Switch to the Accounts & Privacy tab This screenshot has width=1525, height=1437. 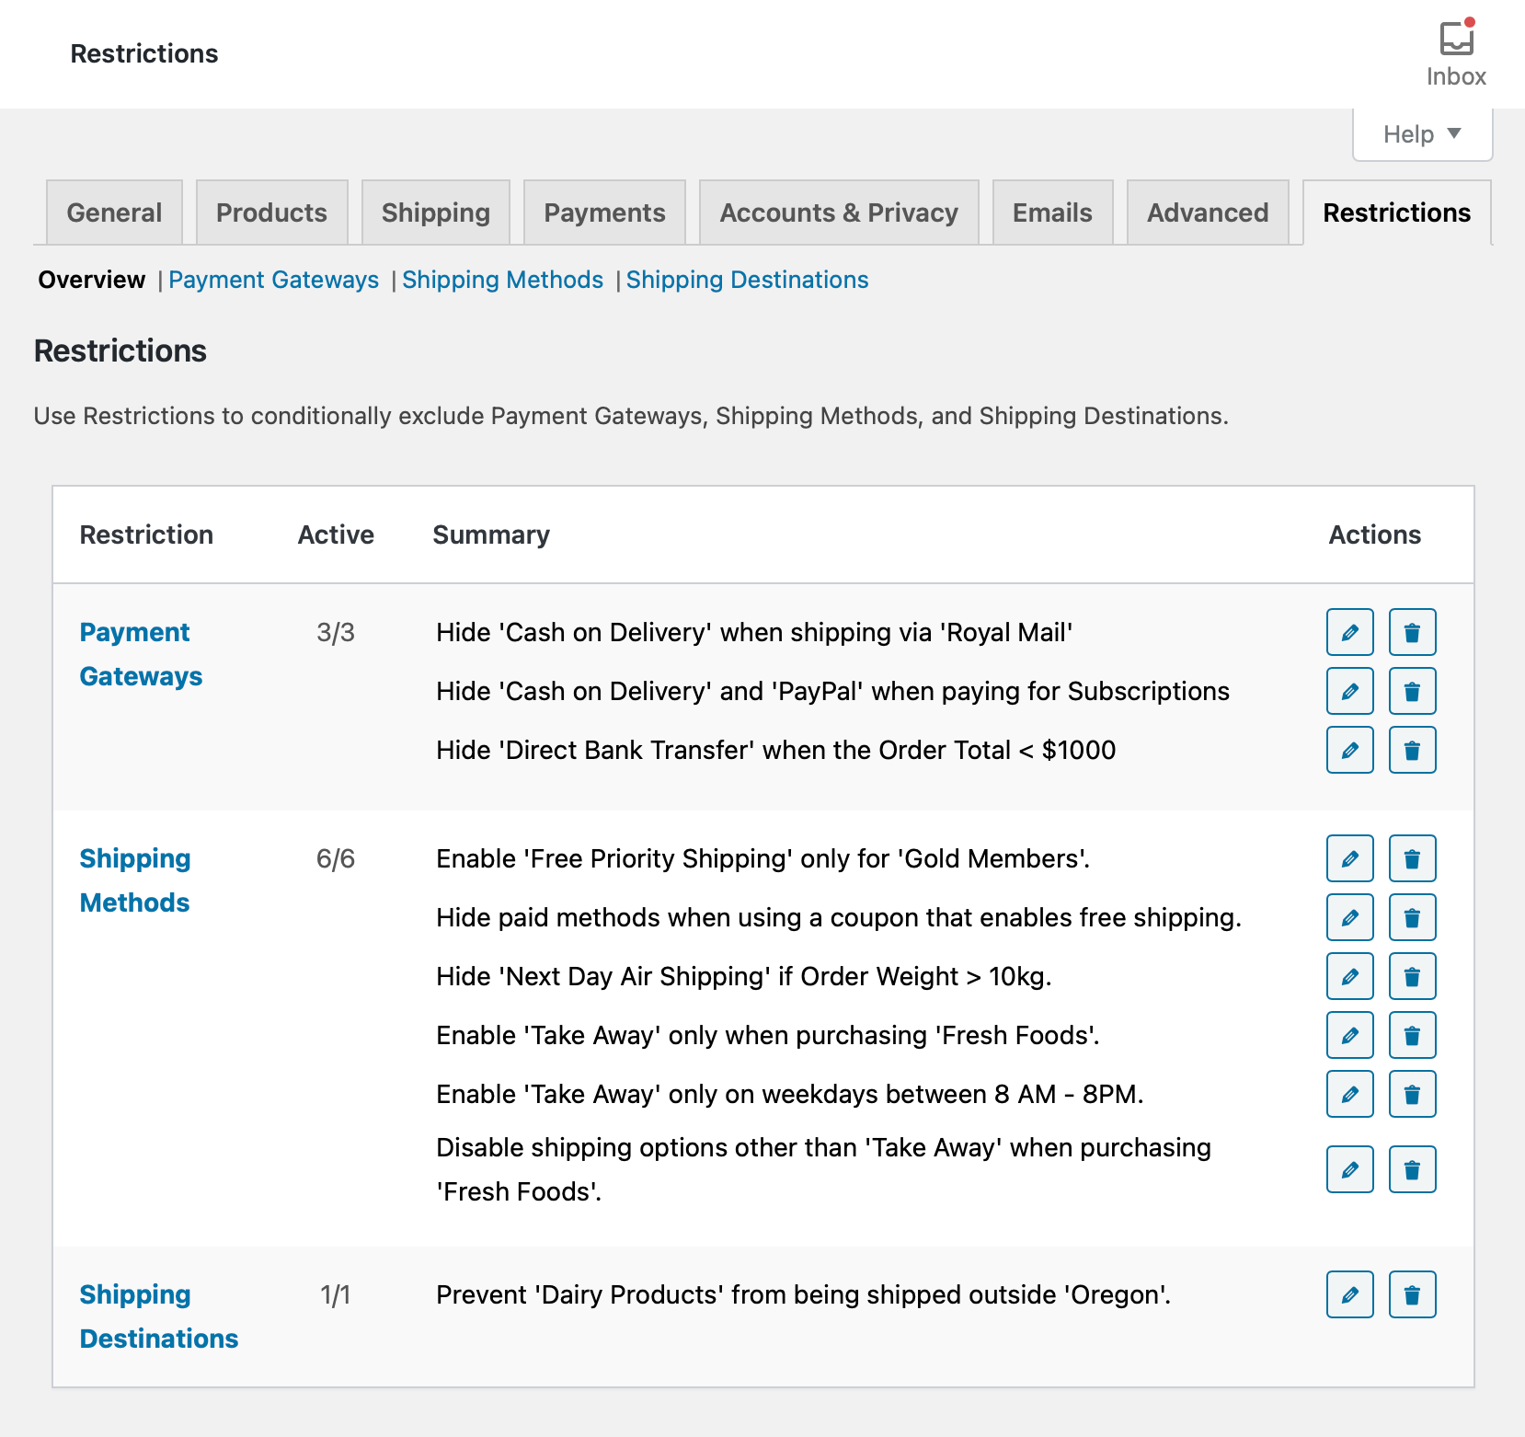[838, 212]
